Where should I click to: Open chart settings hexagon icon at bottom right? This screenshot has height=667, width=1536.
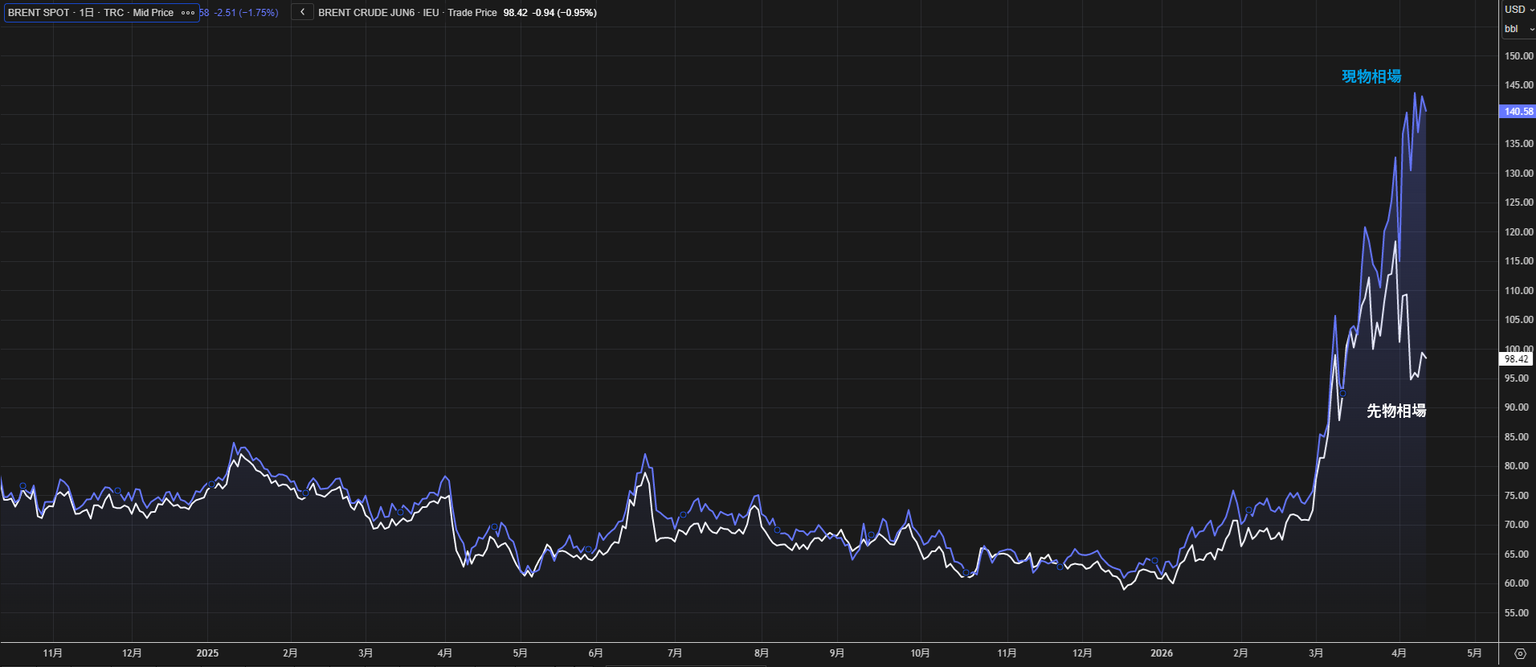1520,653
